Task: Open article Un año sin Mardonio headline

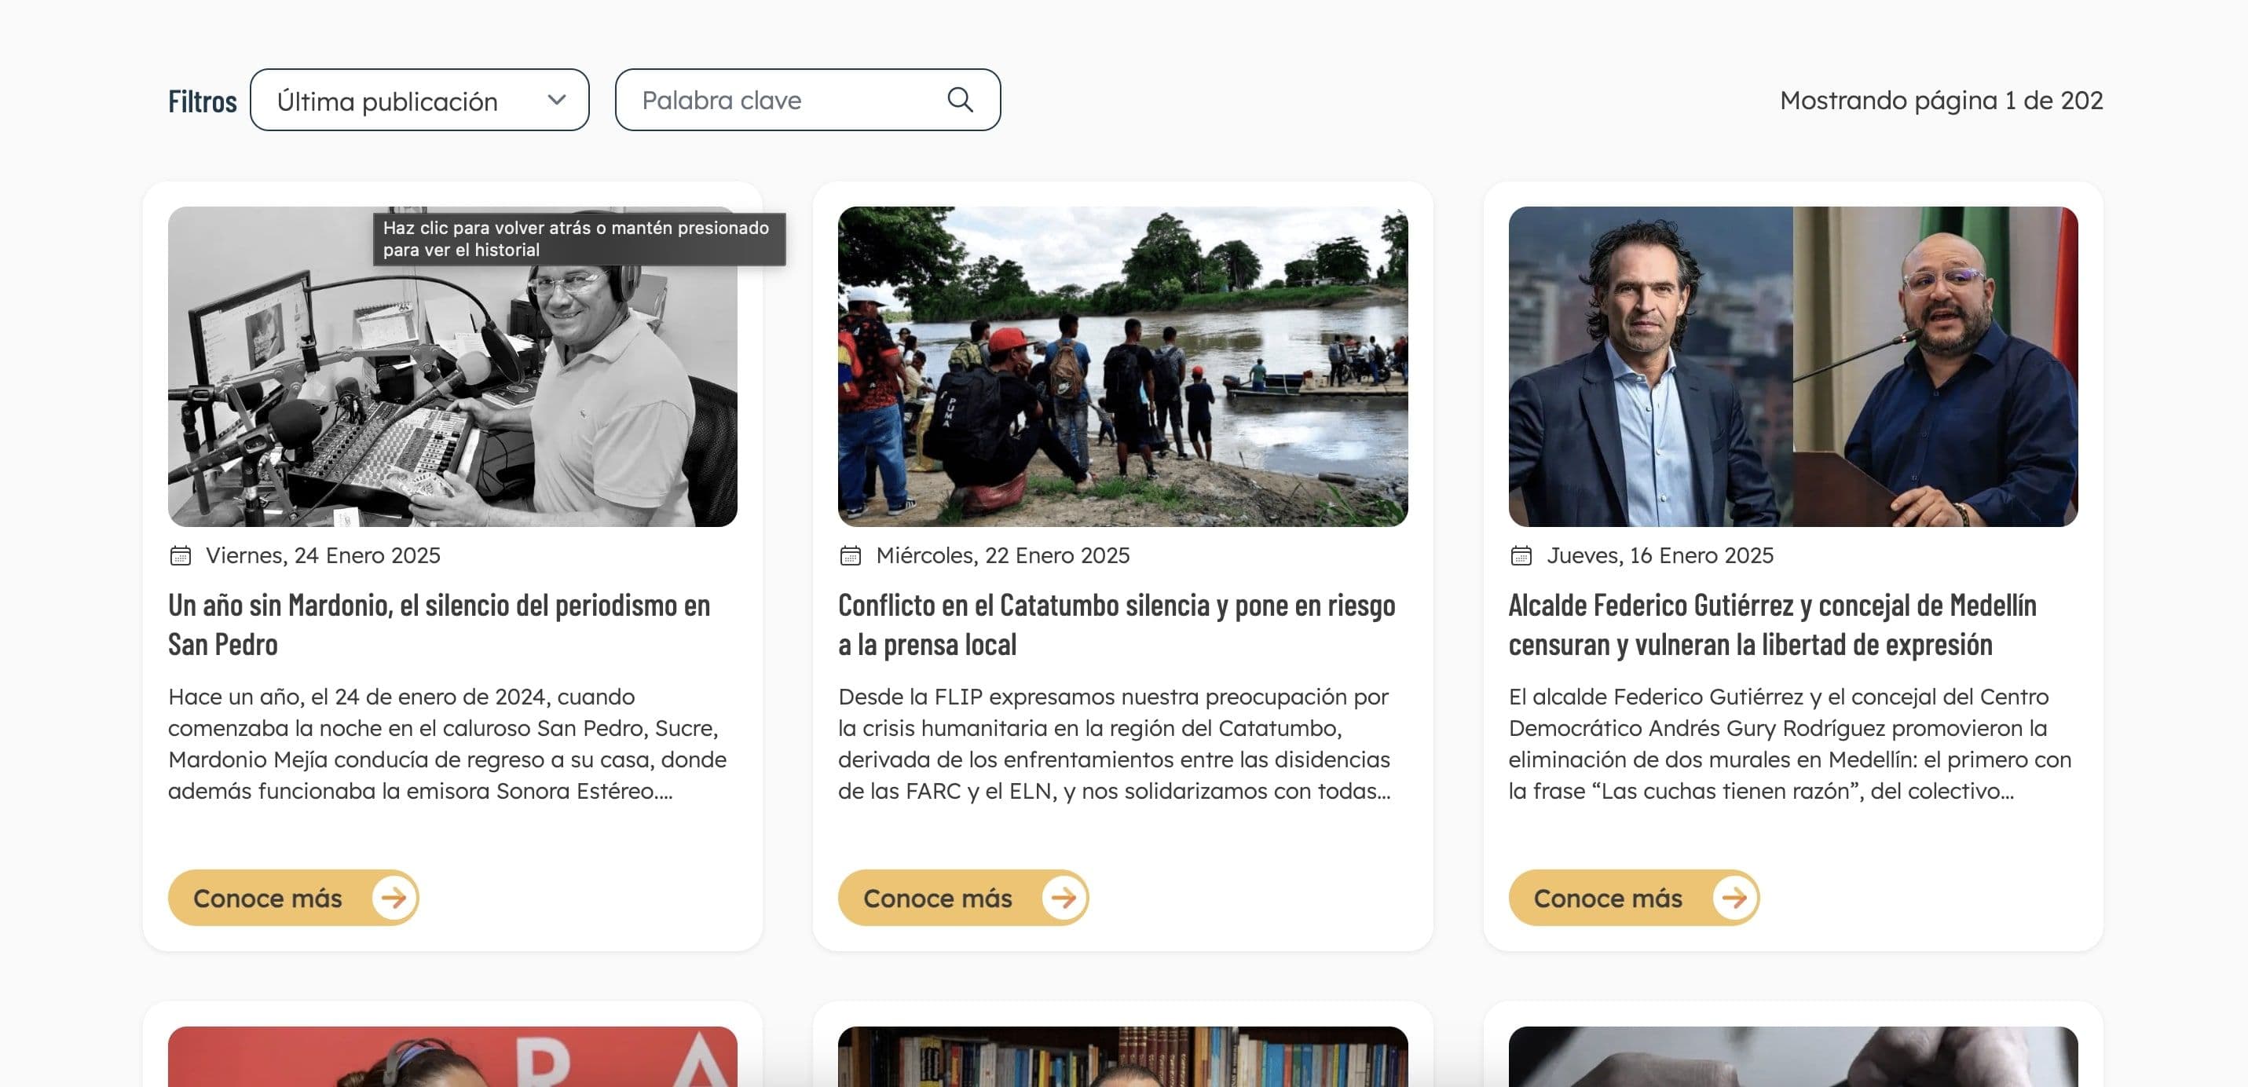Action: click(x=439, y=624)
